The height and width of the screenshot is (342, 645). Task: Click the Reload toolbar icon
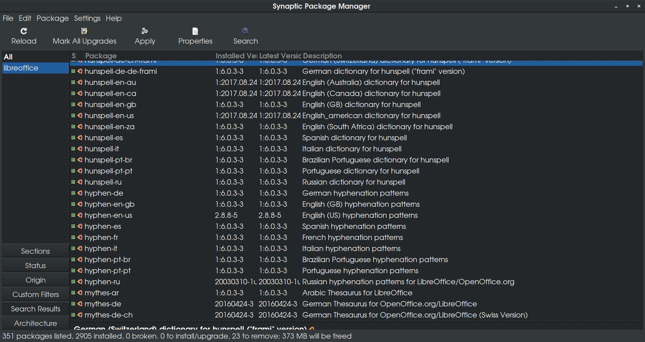(x=24, y=31)
